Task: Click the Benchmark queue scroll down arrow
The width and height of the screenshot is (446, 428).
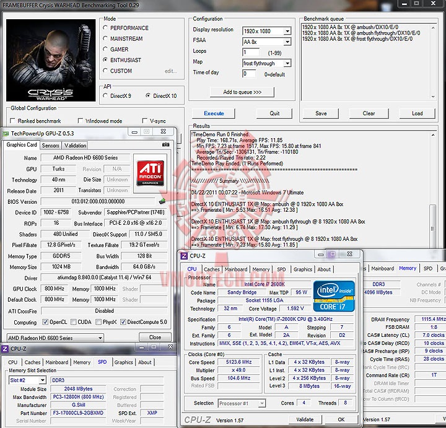Action: click(x=433, y=97)
